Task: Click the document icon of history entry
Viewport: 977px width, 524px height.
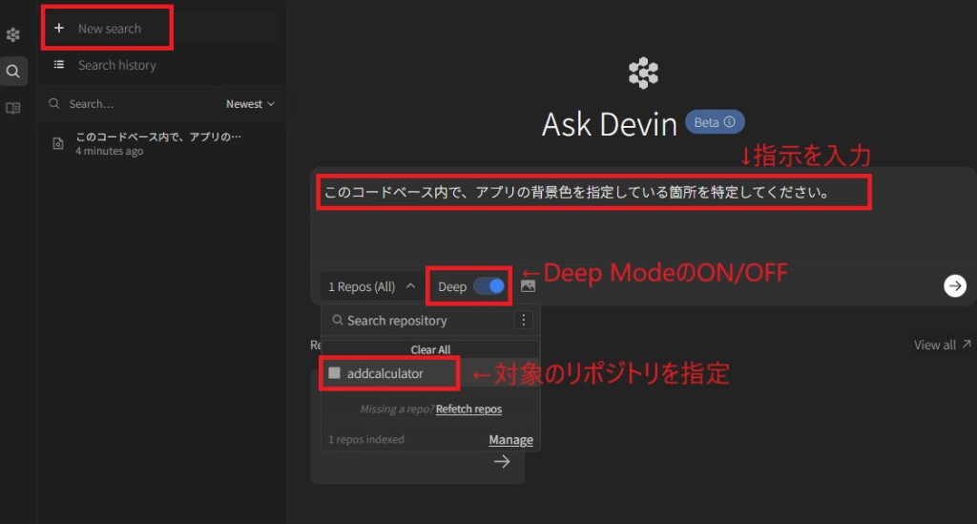Action: click(58, 144)
